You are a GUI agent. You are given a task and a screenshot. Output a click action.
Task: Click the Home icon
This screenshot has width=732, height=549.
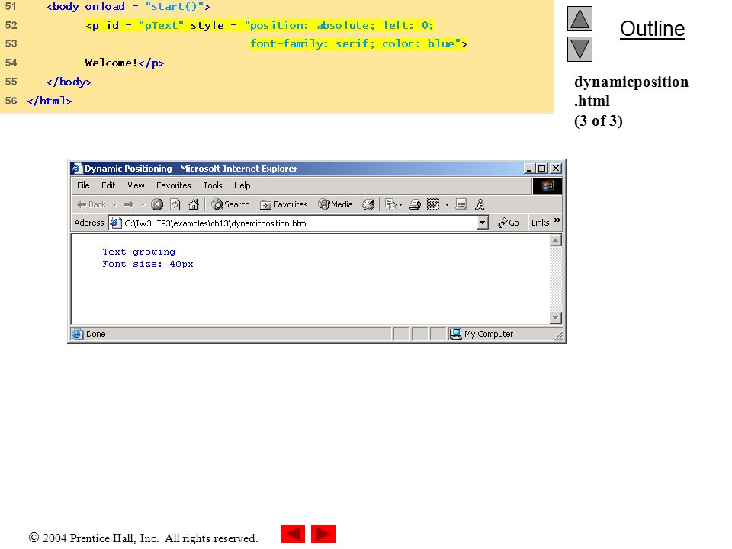[x=194, y=204]
